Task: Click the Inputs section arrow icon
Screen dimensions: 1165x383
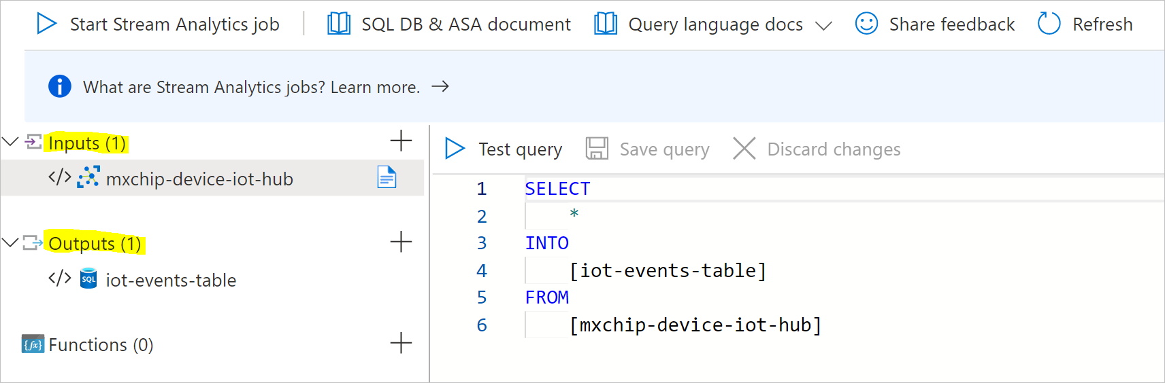Action: click(x=33, y=141)
